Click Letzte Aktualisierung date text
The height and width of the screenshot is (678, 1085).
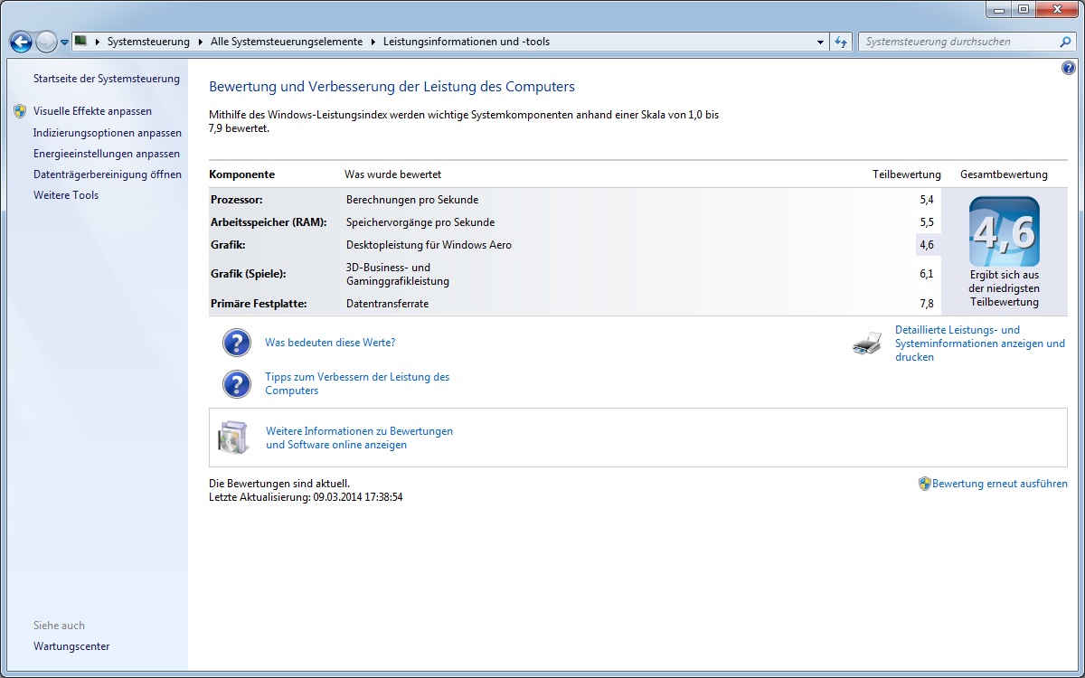click(306, 497)
